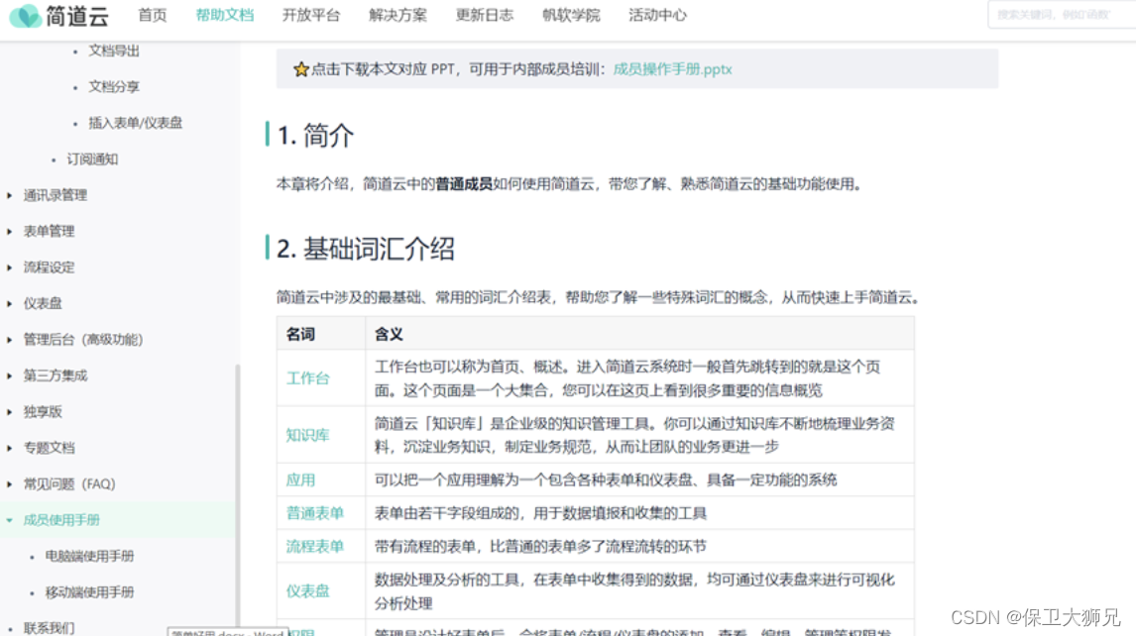The image size is (1136, 636).
Task: Open 联系我们 in the sidebar
Action: [x=49, y=628]
